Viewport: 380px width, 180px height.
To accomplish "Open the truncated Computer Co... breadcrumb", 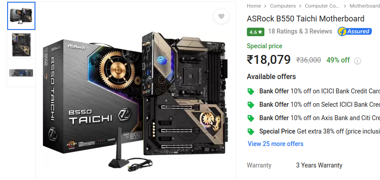I will 322,6.
